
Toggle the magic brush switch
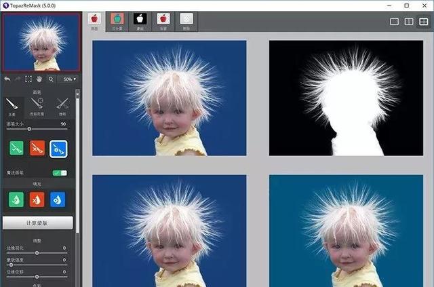pyautogui.click(x=60, y=172)
